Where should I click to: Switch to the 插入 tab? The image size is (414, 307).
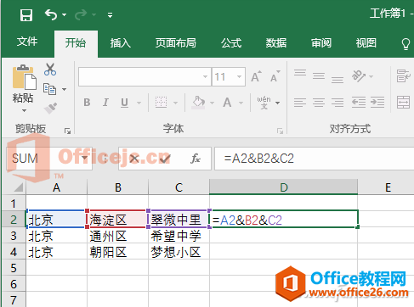(121, 43)
